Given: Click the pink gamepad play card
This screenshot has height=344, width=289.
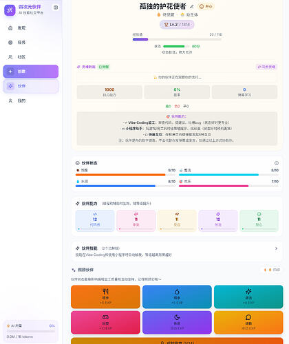Looking at the screenshot, I should [x=105, y=323].
